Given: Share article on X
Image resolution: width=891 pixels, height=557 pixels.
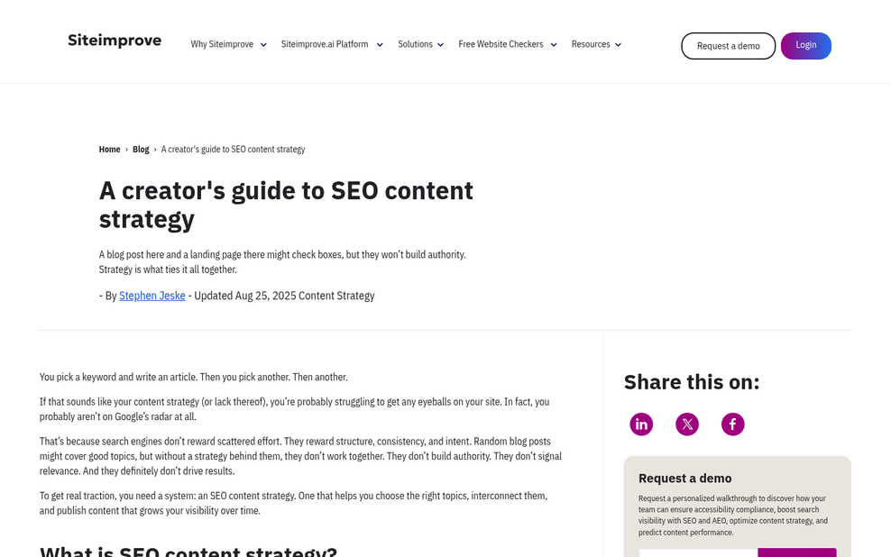Looking at the screenshot, I should [x=687, y=425].
